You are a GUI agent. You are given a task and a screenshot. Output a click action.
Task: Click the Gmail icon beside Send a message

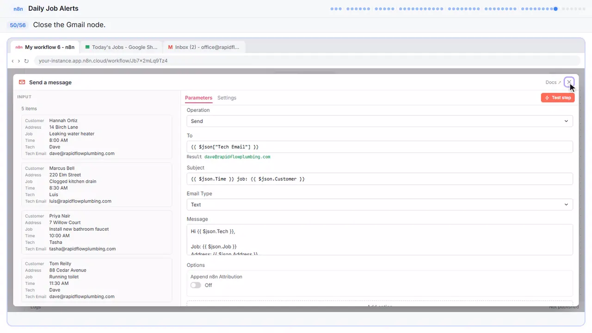pos(22,82)
